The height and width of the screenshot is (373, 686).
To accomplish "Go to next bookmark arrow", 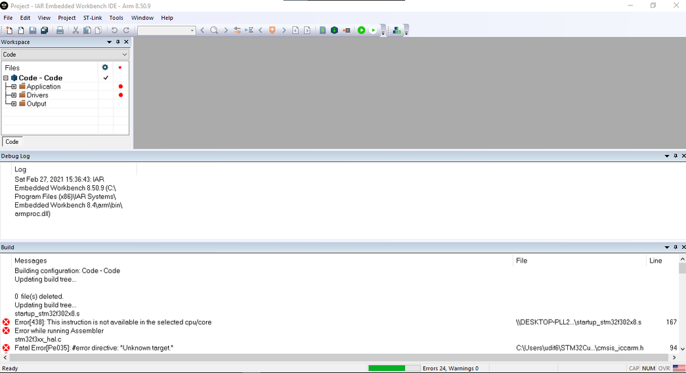I will (x=284, y=30).
